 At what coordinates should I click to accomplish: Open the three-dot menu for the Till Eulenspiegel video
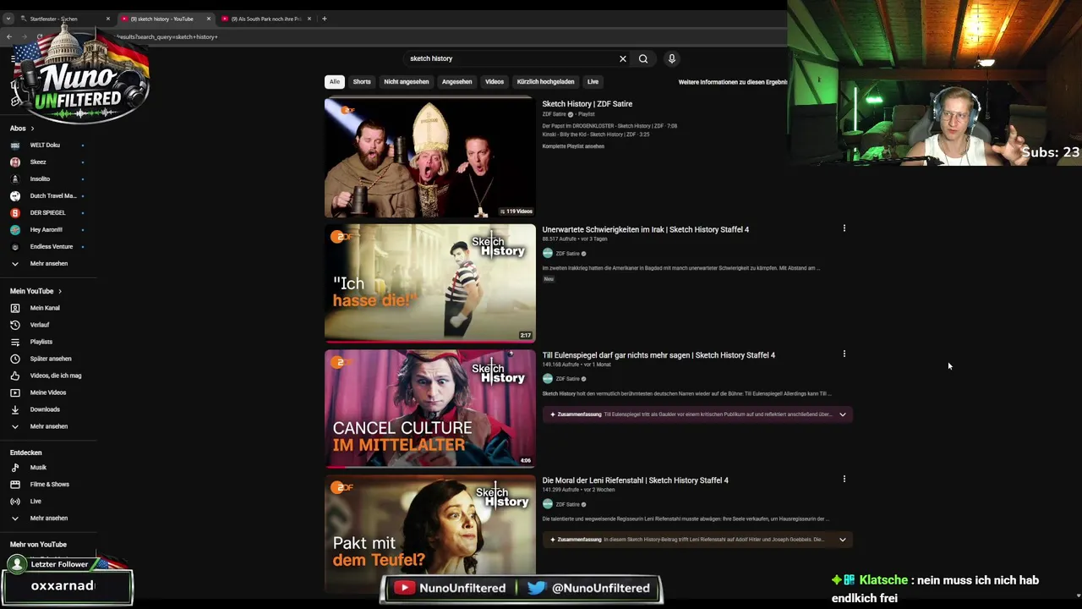coord(844,354)
